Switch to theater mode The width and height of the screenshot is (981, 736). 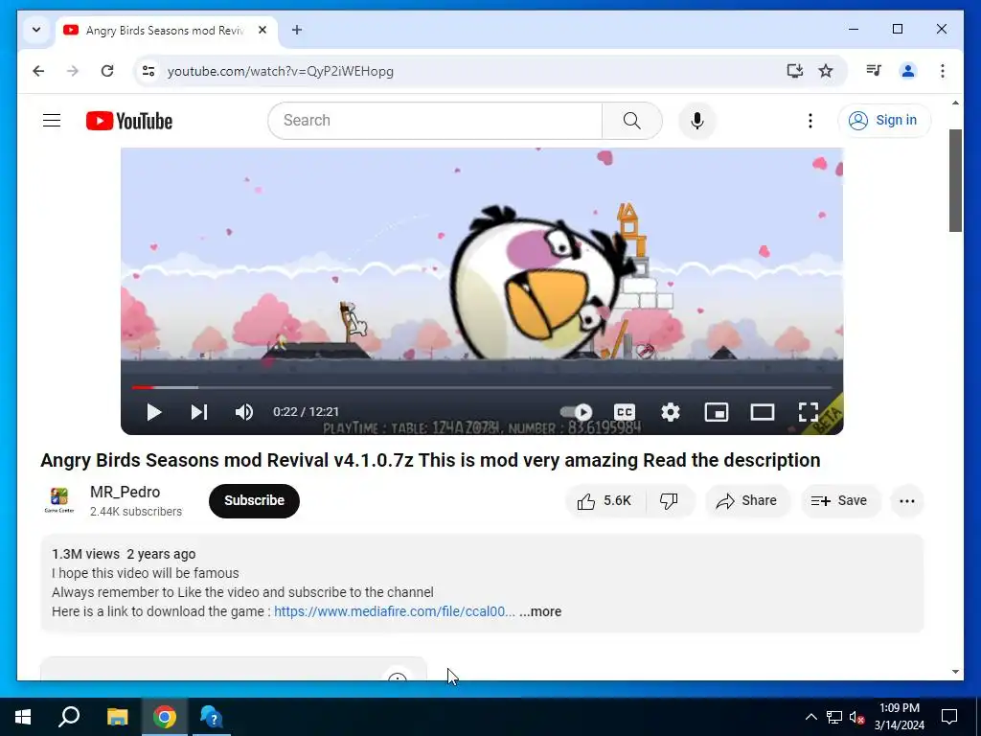(x=762, y=412)
